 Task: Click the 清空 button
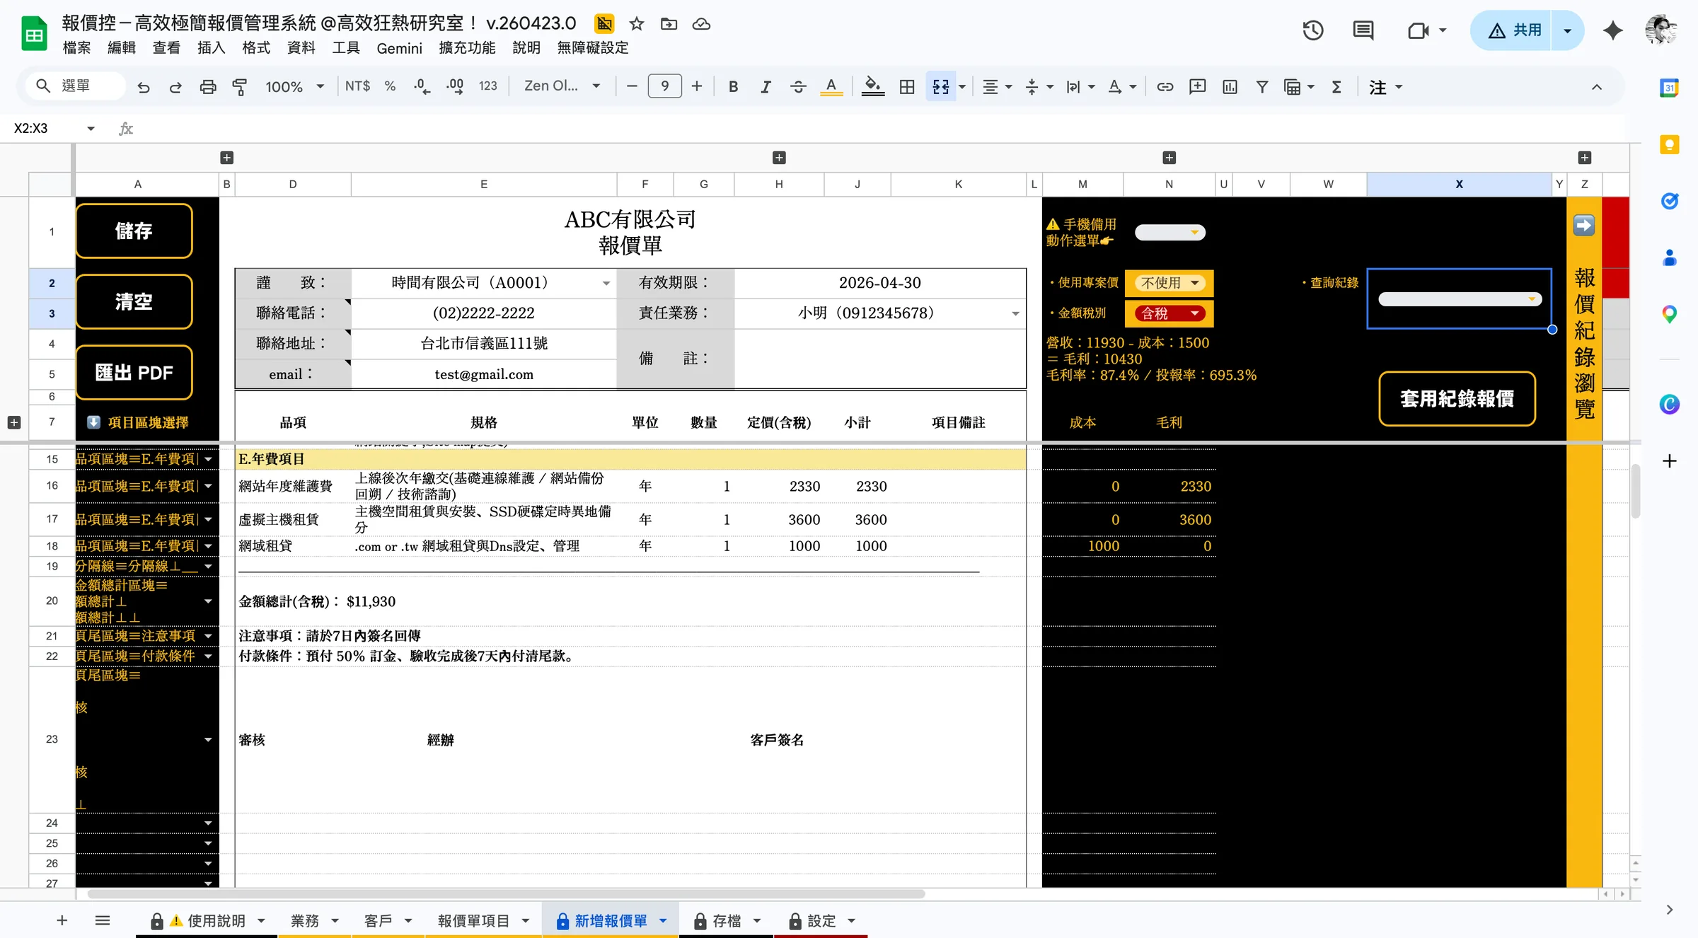pyautogui.click(x=134, y=302)
